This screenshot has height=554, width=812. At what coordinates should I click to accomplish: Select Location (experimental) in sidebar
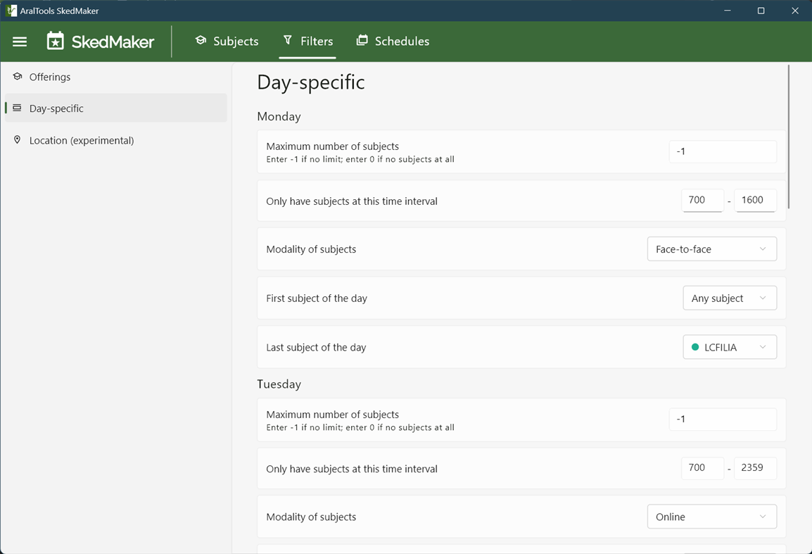point(82,140)
